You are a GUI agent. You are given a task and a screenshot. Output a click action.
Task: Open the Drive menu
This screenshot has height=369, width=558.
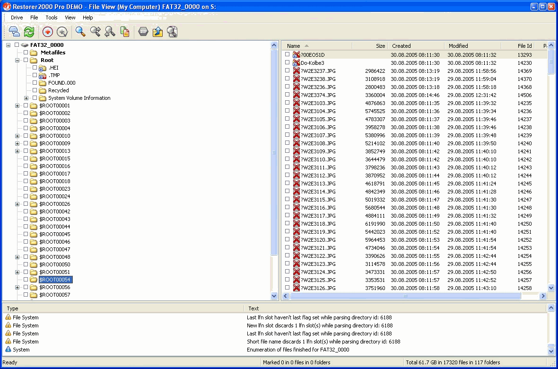click(x=17, y=18)
